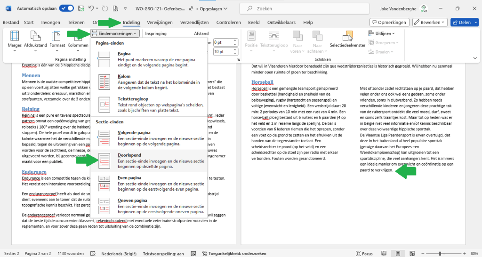Viewport: 482px width, 257px height.
Task: Open the Ontwikkelaars tab
Action: [x=281, y=23]
